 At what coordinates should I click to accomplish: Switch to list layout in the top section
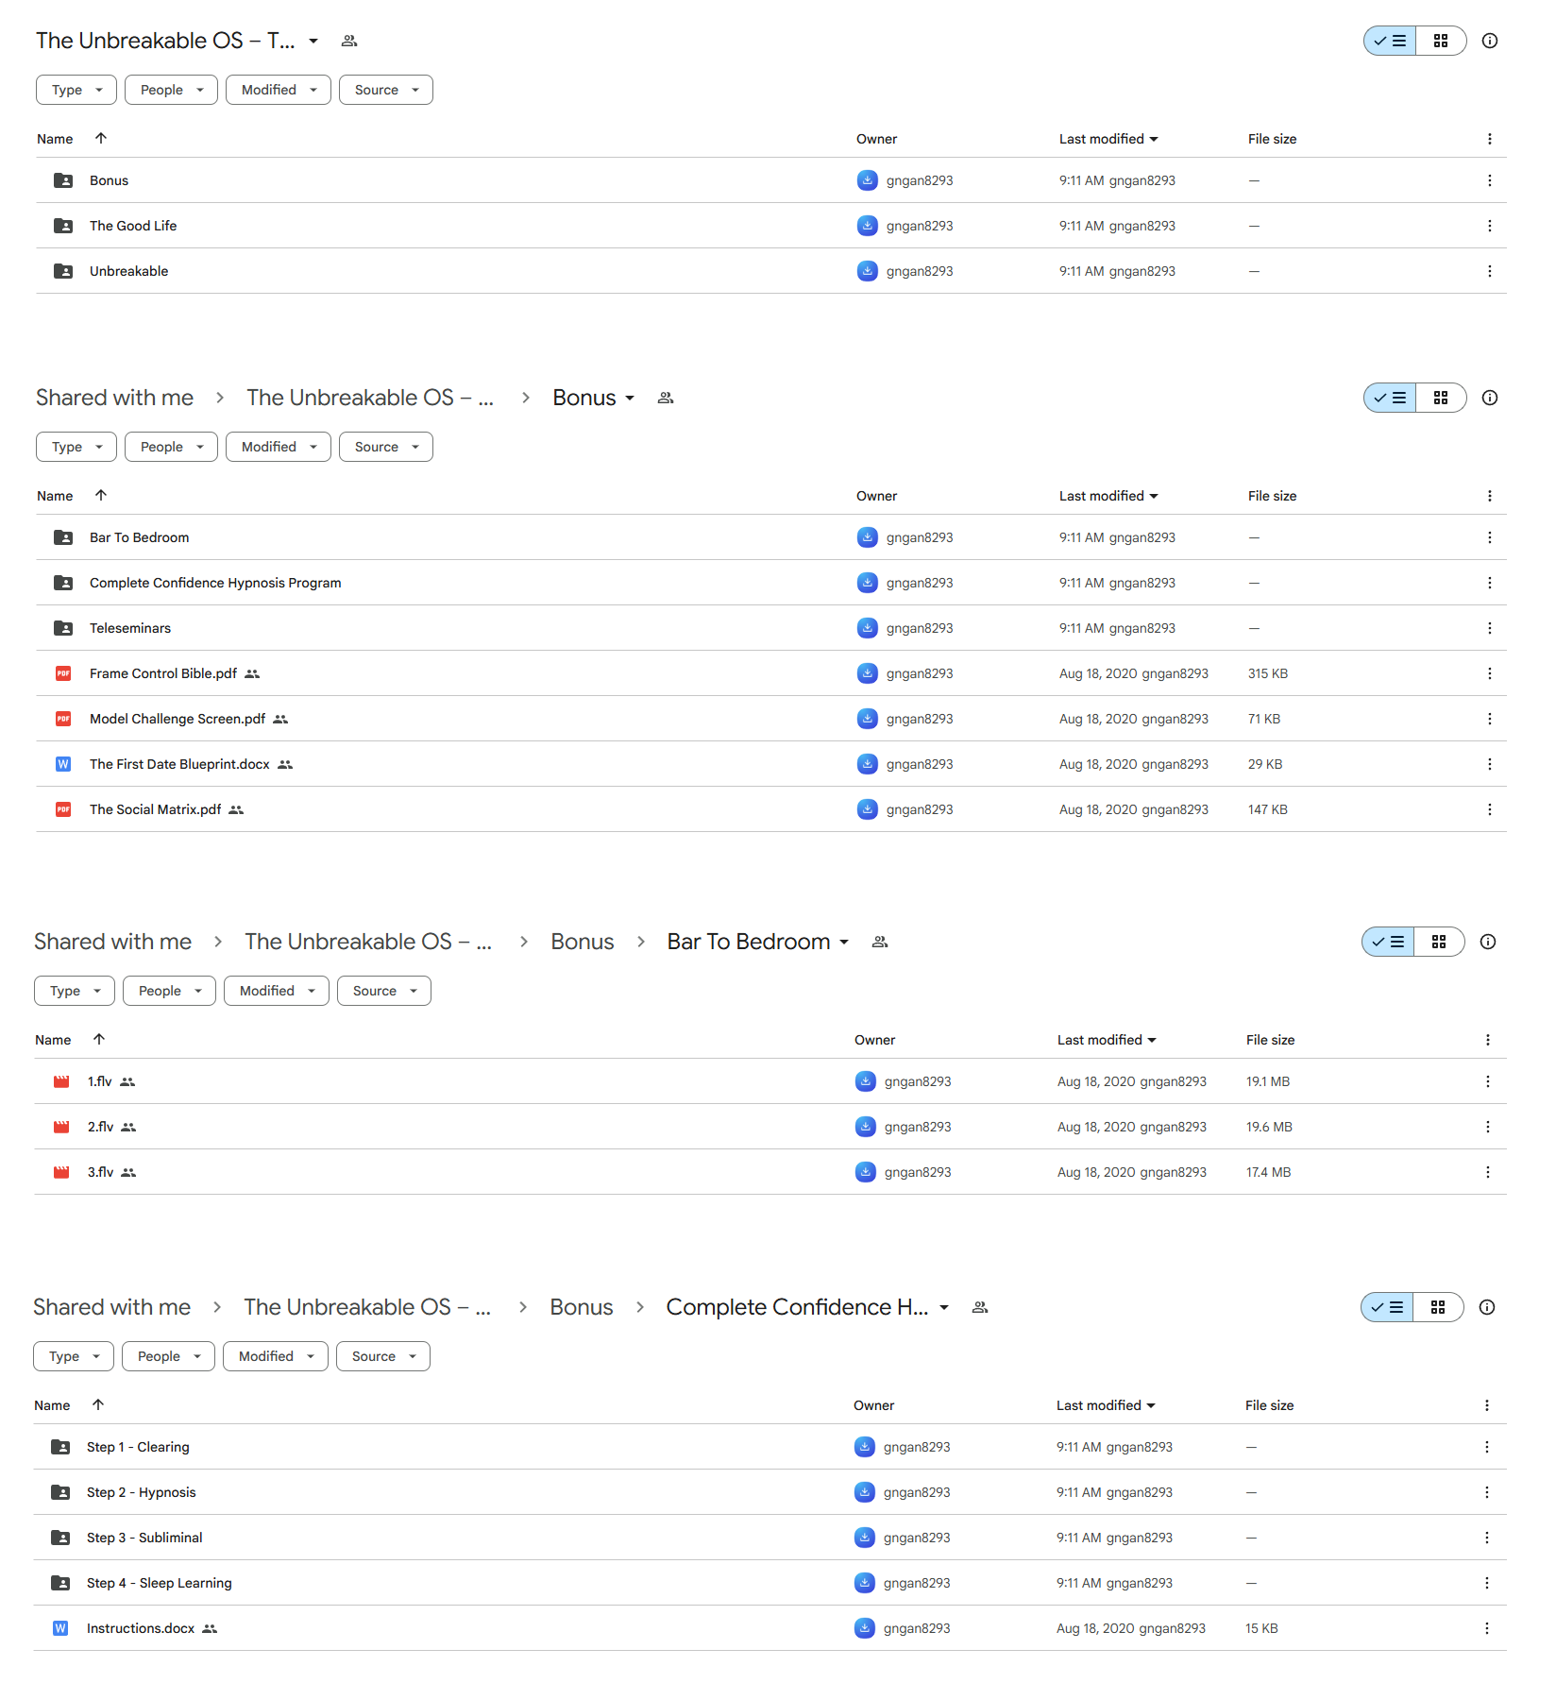[x=1390, y=41]
